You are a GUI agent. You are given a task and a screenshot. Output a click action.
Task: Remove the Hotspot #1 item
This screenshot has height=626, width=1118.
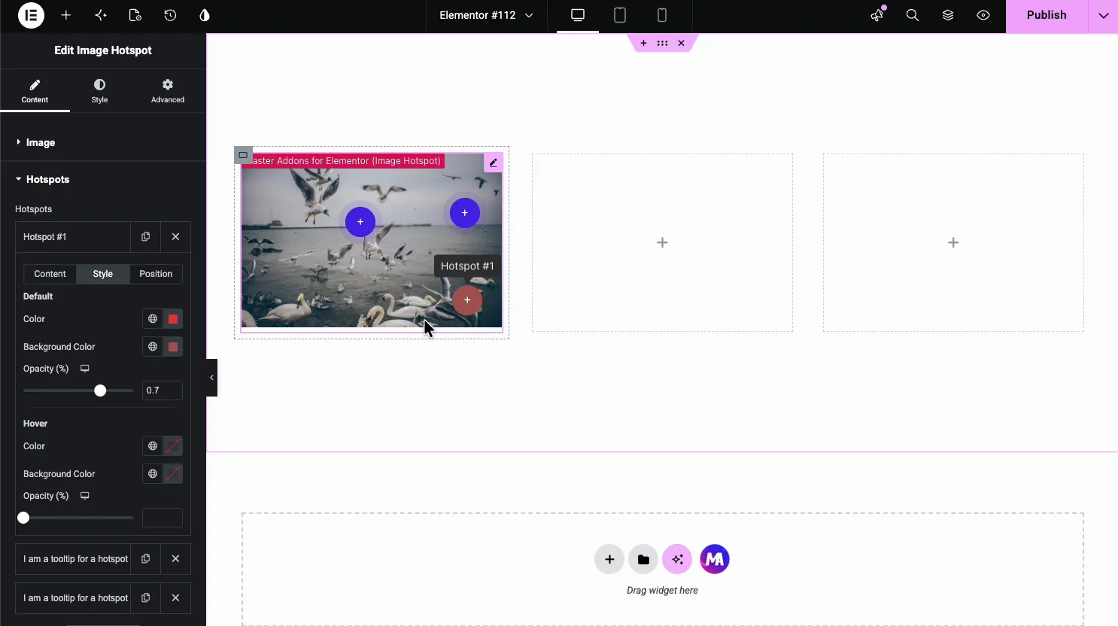pyautogui.click(x=175, y=236)
